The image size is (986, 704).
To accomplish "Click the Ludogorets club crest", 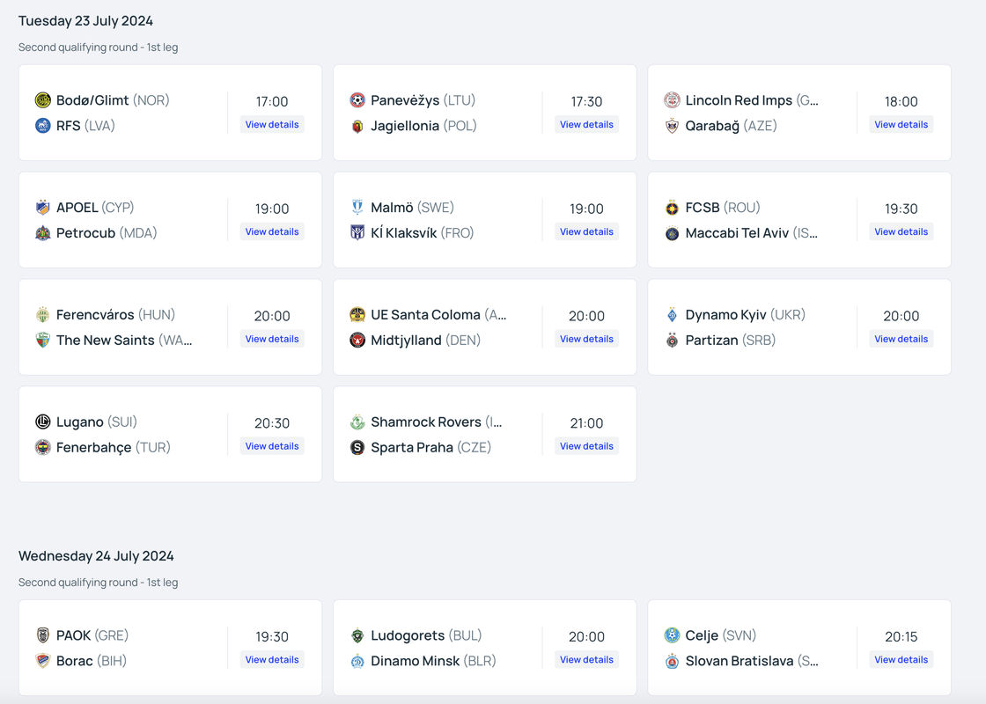I will pyautogui.click(x=357, y=635).
